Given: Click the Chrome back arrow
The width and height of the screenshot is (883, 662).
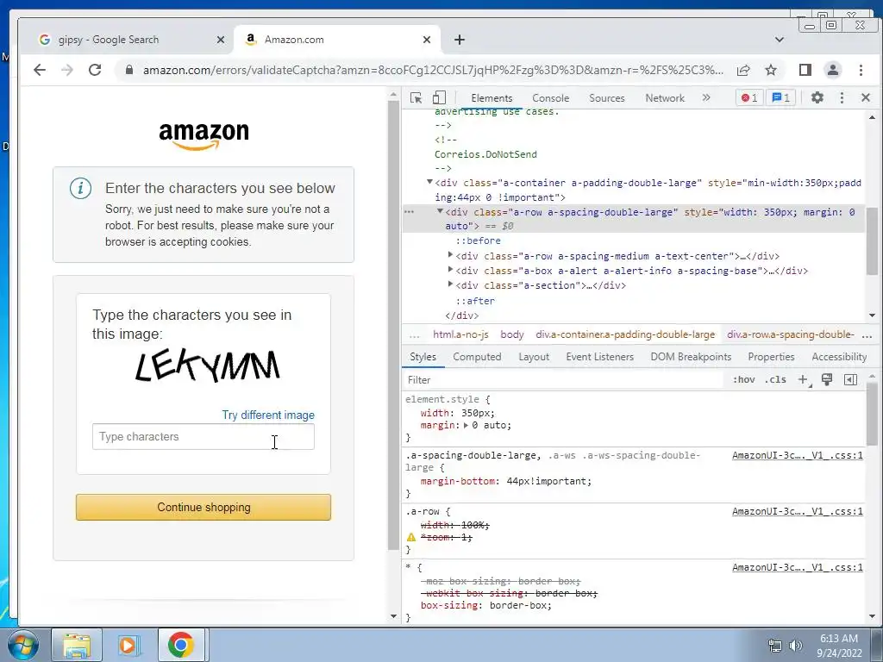Looking at the screenshot, I should click(x=40, y=70).
